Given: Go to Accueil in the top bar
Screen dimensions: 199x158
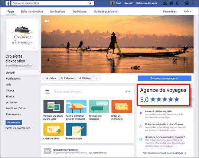Looking at the screenshot, I should (x=128, y=3).
